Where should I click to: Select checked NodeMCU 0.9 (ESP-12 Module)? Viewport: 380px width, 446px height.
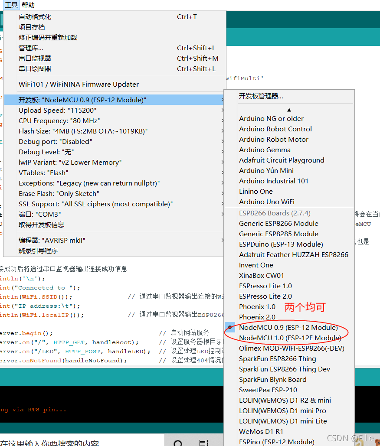[x=289, y=328]
